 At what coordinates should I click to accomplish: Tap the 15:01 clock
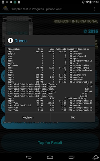(96, 2)
